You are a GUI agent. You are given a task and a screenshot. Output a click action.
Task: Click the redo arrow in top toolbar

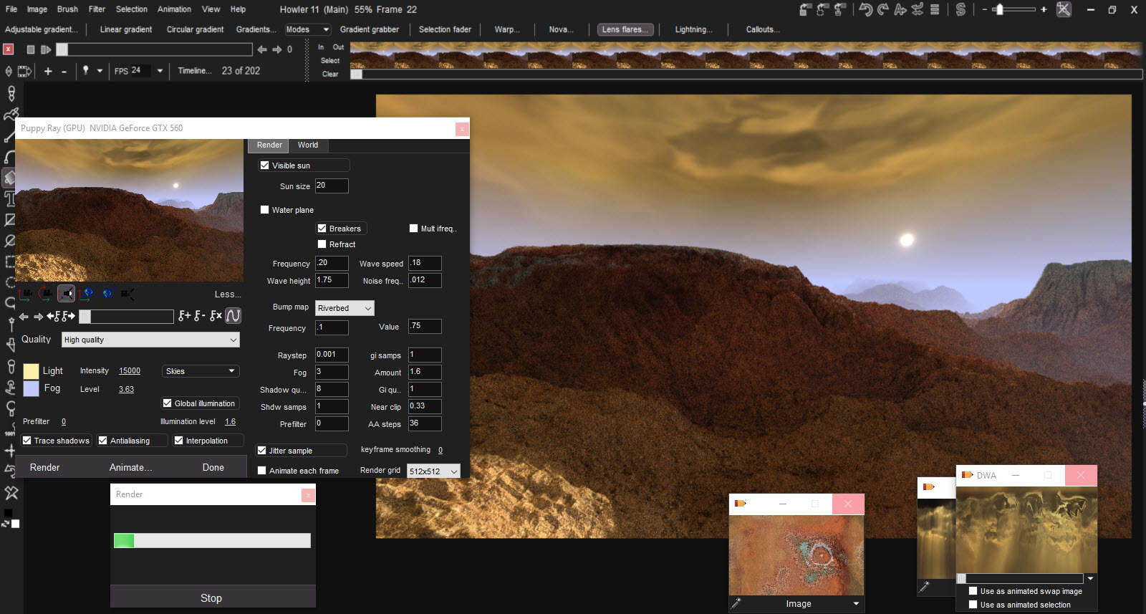pyautogui.click(x=883, y=9)
